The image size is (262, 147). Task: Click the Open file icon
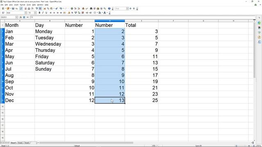[x=8, y=9]
